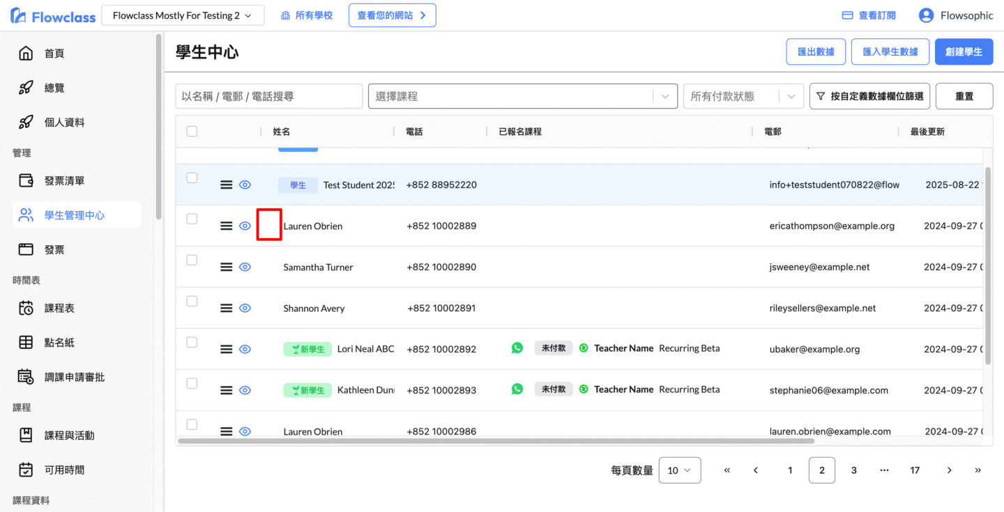Image resolution: width=1004 pixels, height=512 pixels.
Task: Click the recurring icon in Kathleen Dunn row
Action: pyautogui.click(x=584, y=389)
